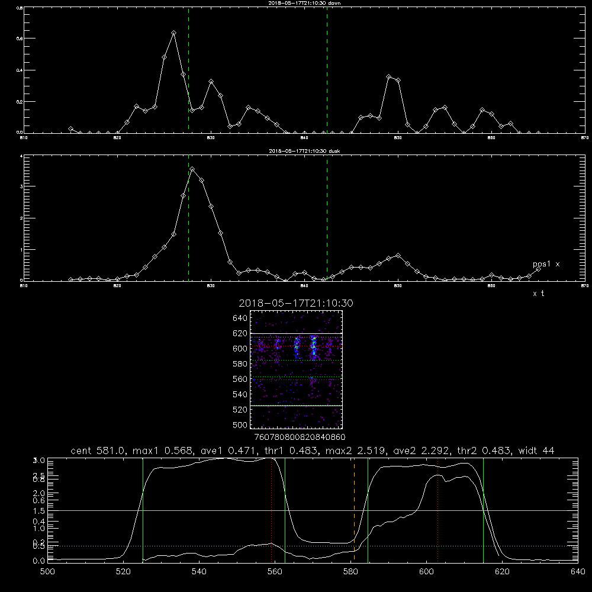Click the peak diamond marker in dusk plot

point(192,169)
